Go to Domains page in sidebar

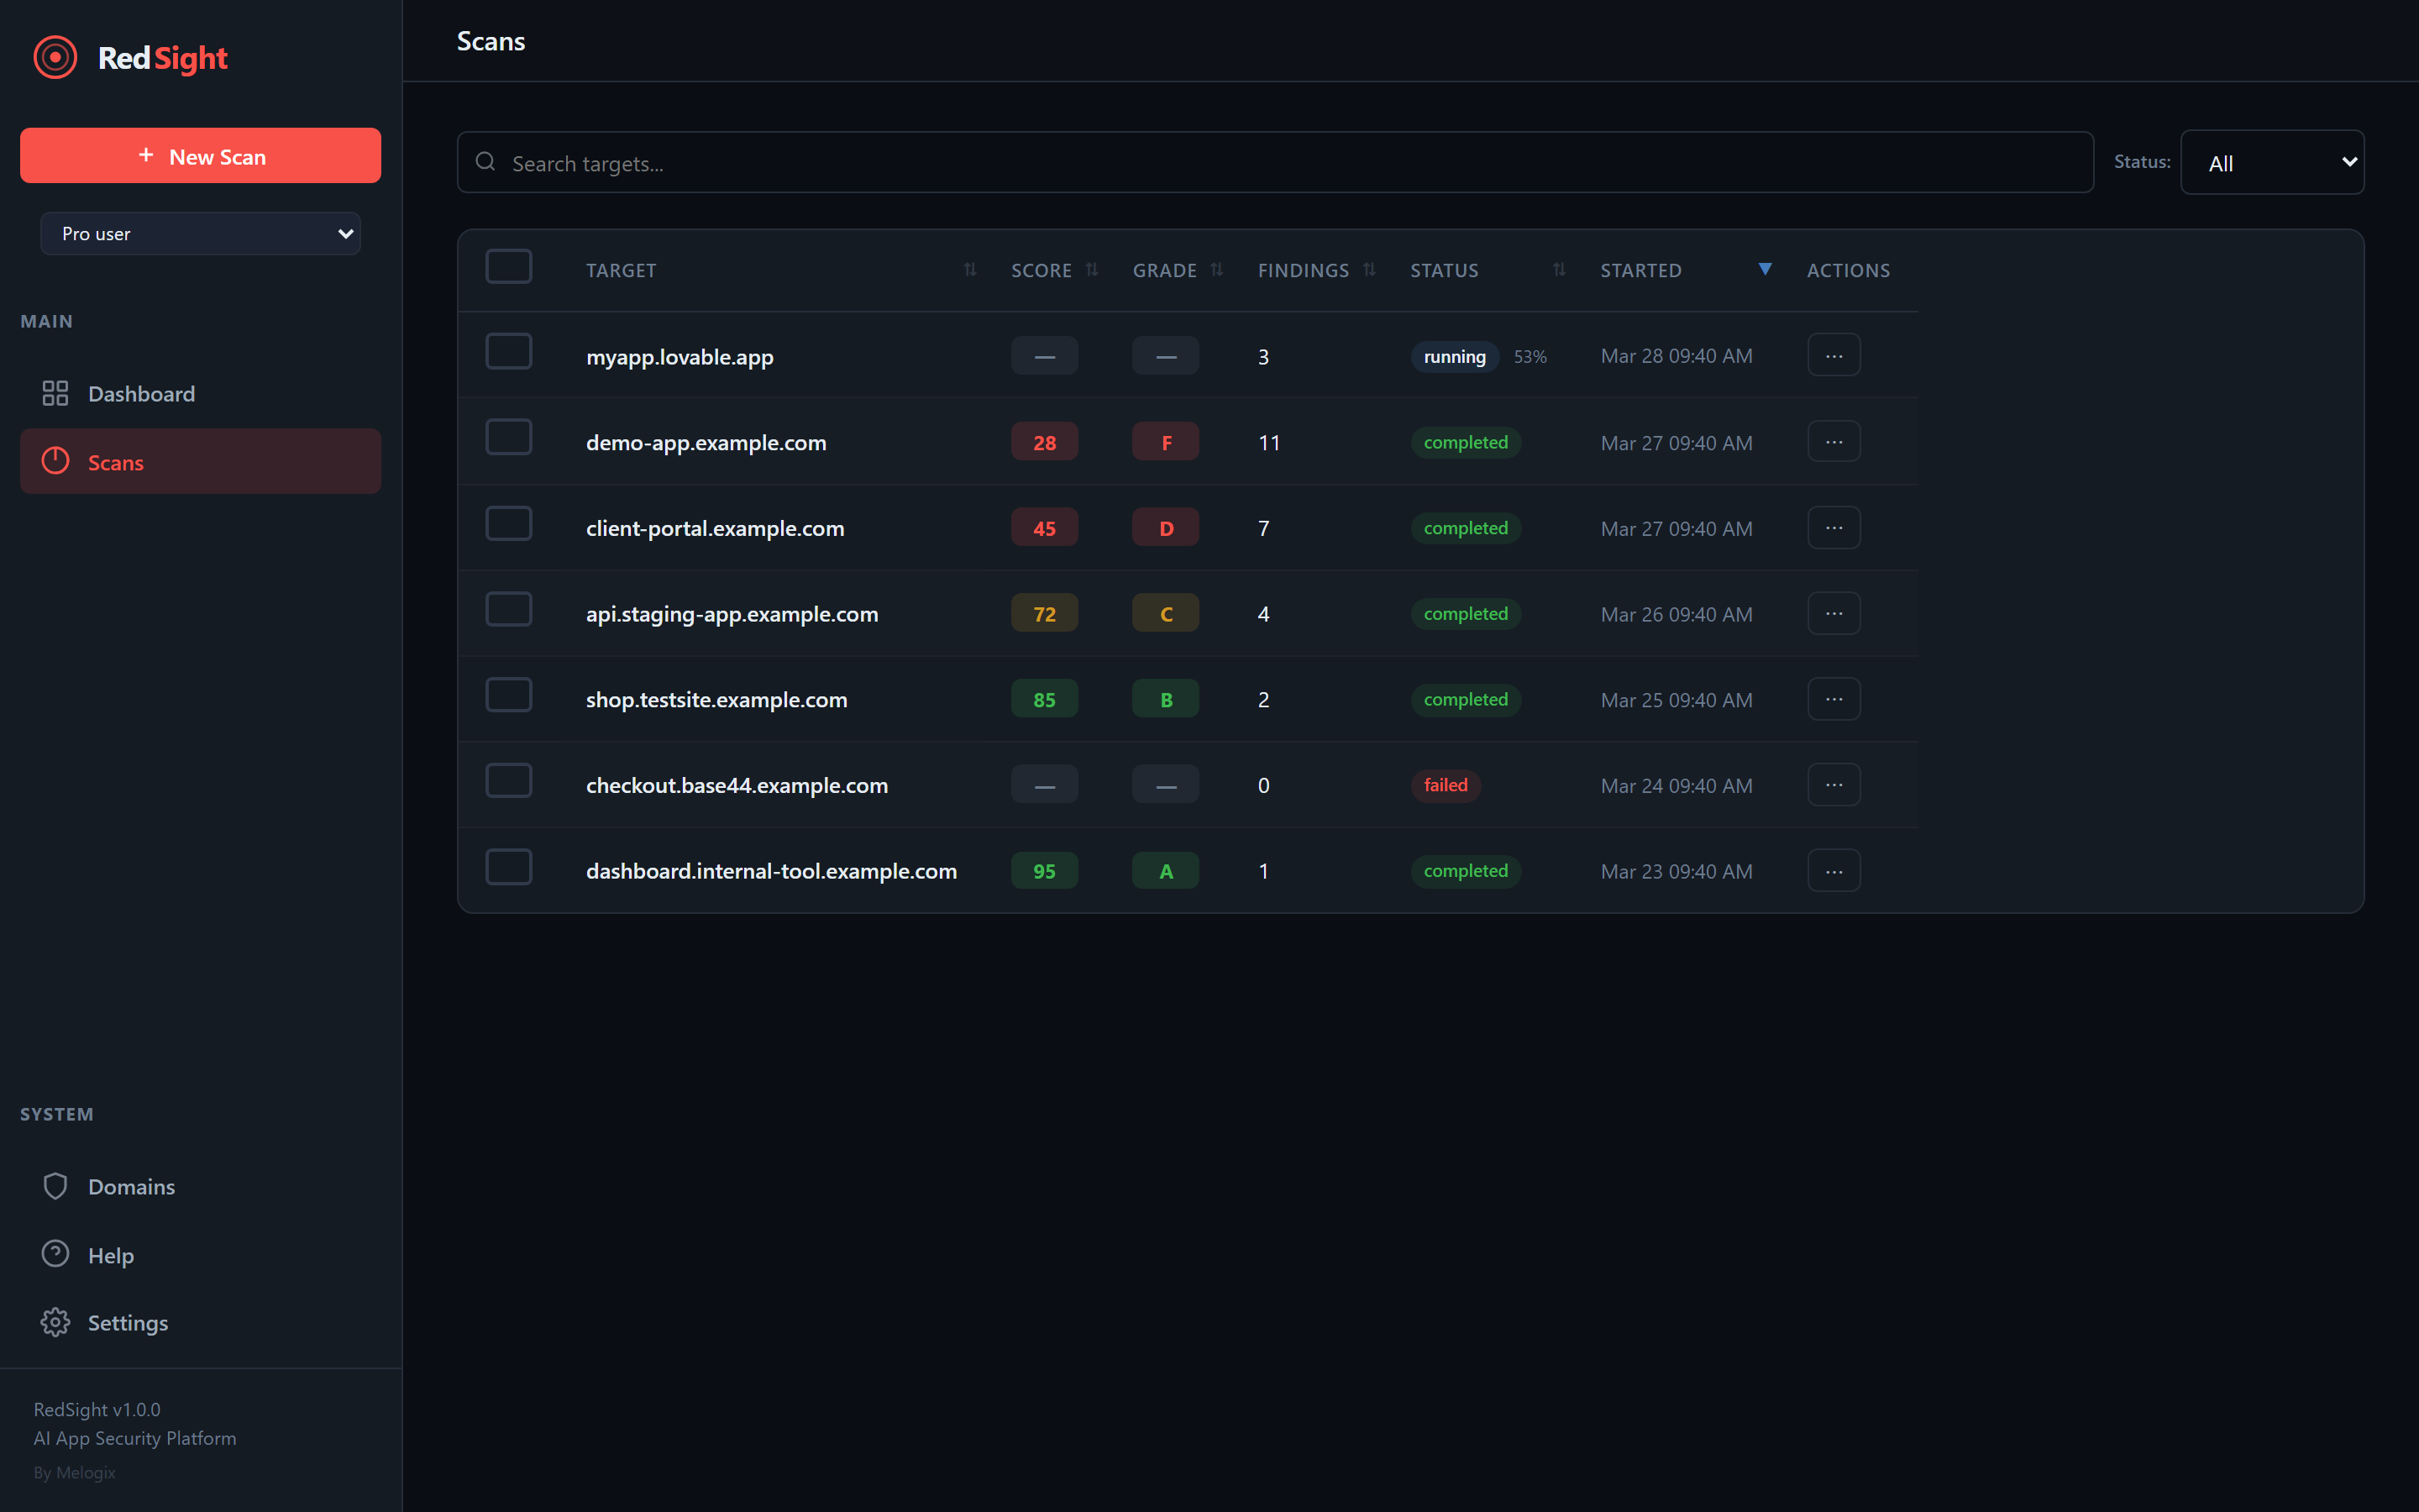click(x=131, y=1187)
